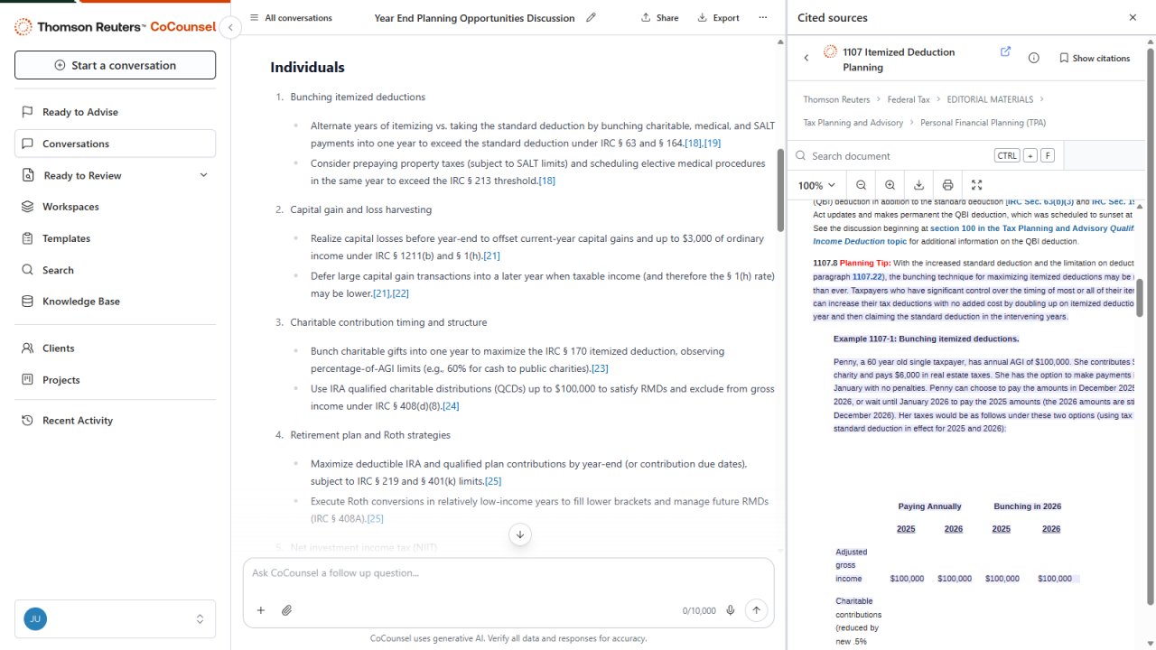Screen dimensions: 1156x650
Task: Go to the Templates section
Action: pos(66,238)
